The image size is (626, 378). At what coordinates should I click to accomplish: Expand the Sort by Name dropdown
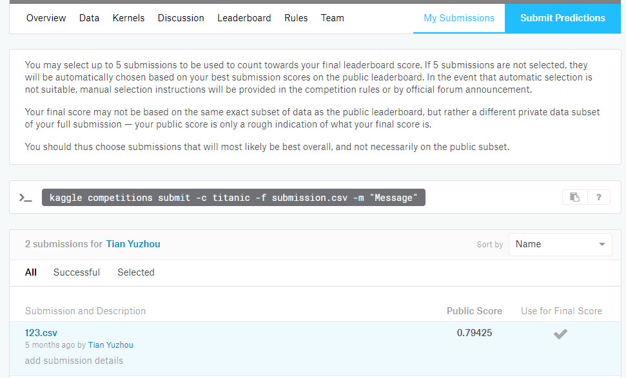(x=560, y=245)
